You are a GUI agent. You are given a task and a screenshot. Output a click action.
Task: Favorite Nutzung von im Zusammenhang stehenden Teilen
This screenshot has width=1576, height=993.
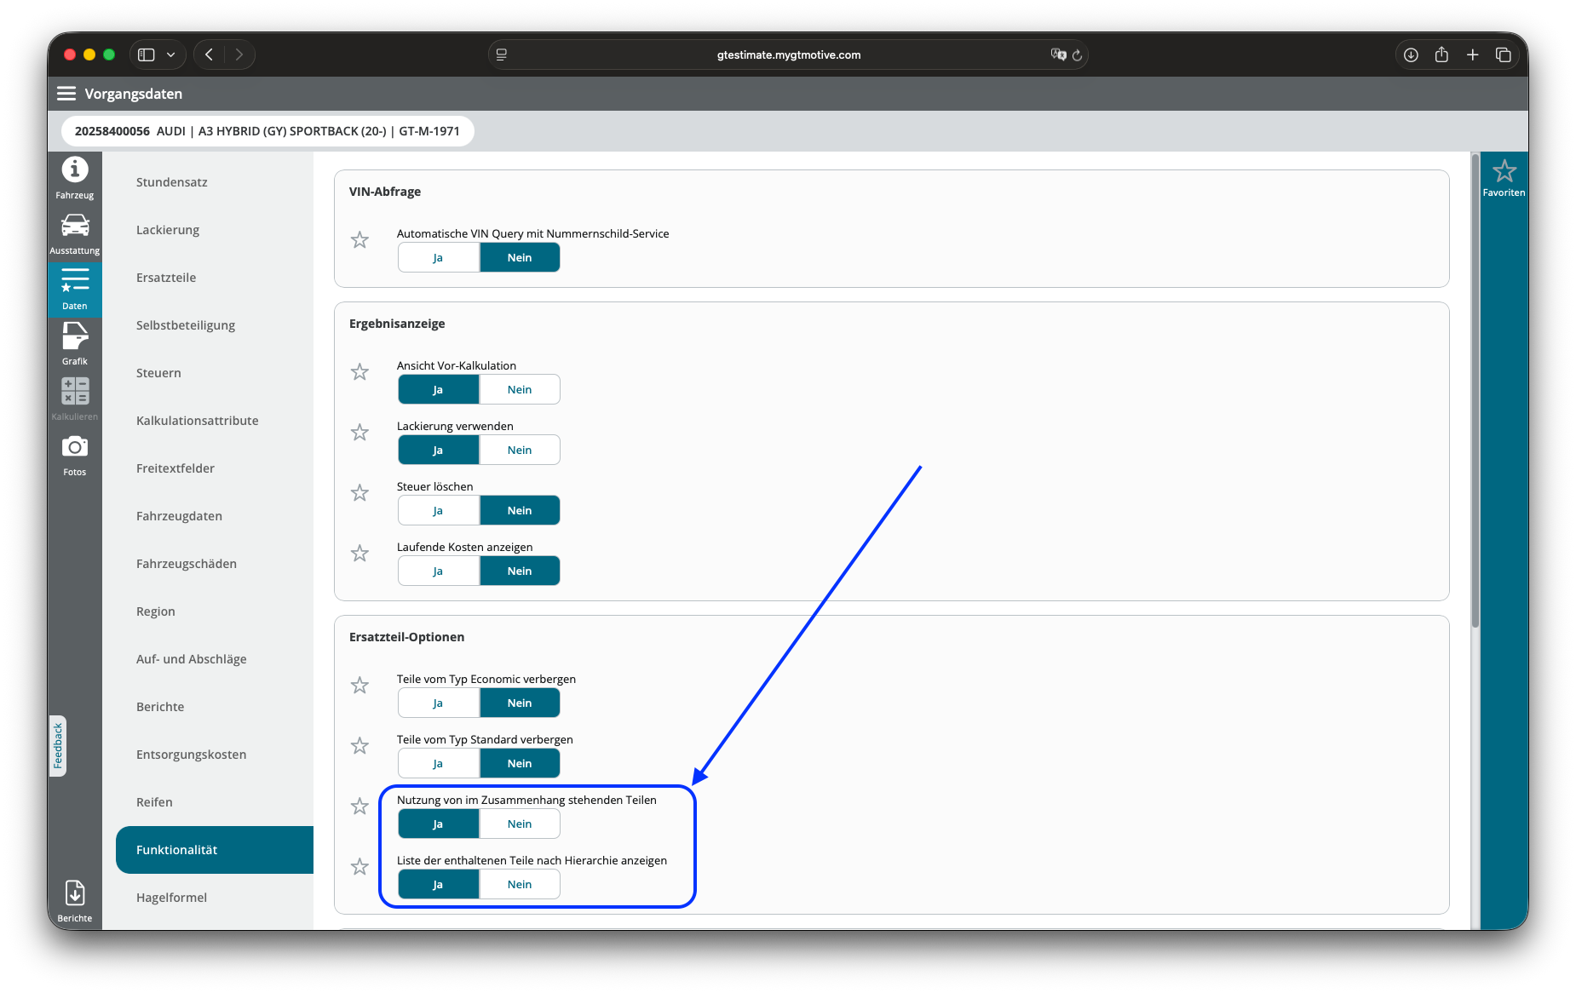pos(360,806)
